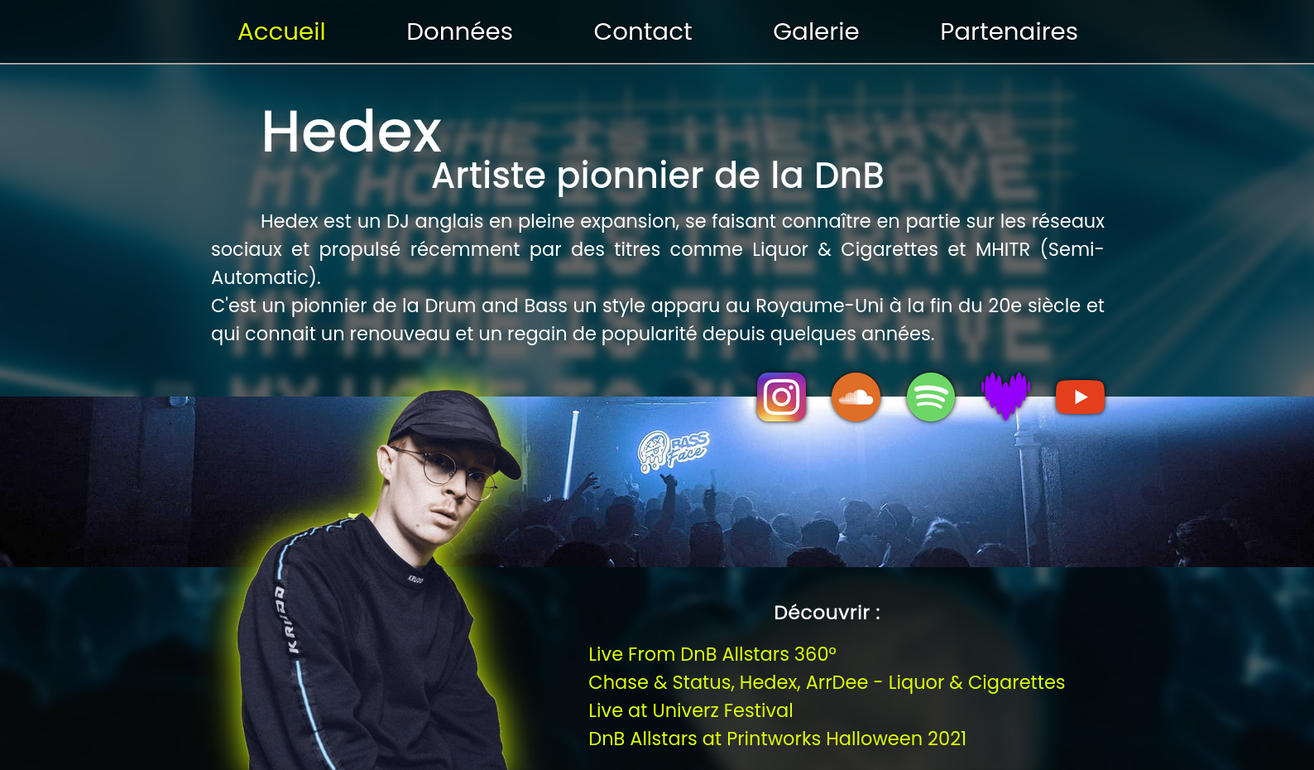Follow the Live at Univerz Festival link

pos(691,710)
